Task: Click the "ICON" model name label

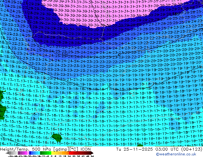Action: (x=85, y=149)
